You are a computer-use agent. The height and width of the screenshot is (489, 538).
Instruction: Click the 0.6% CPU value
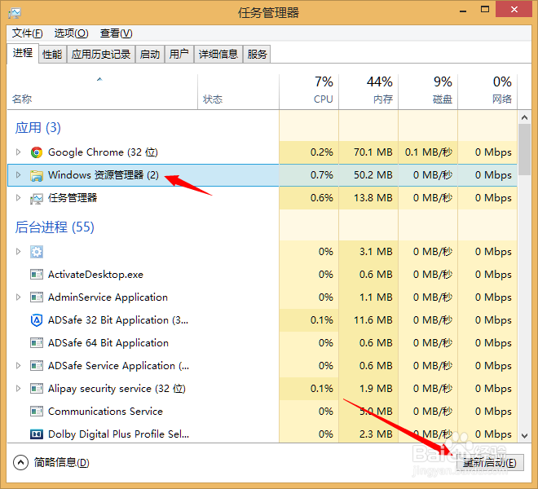321,198
